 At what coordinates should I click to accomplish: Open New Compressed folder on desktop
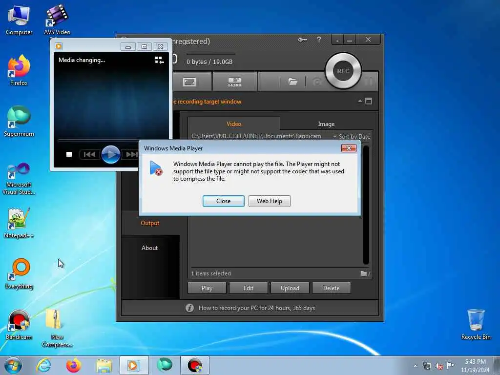(57, 328)
